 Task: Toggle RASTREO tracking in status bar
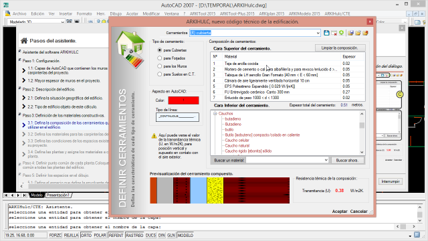134,235
